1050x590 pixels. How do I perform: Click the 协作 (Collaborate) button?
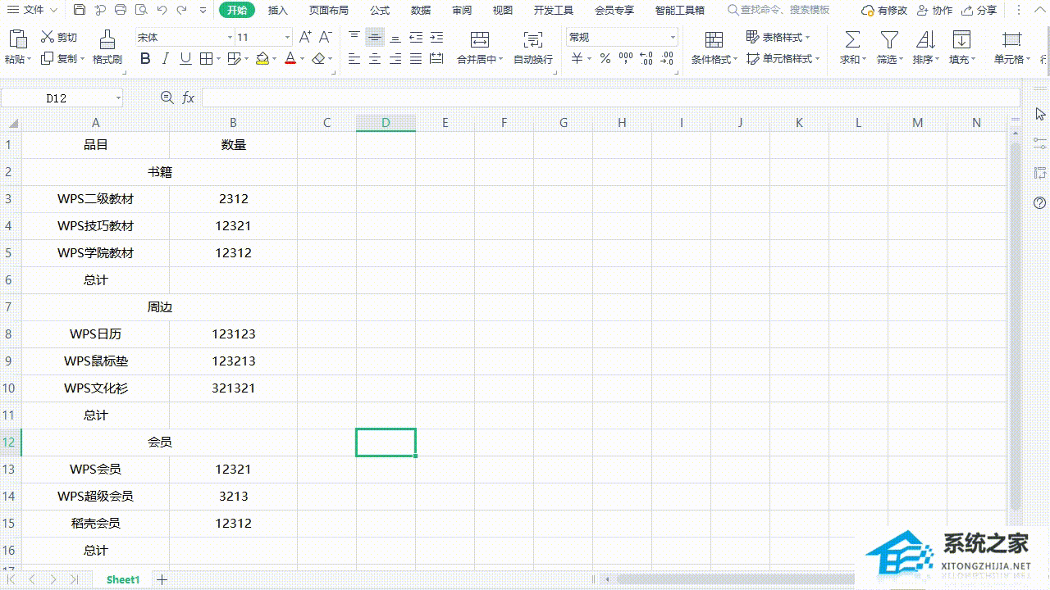pyautogui.click(x=935, y=10)
